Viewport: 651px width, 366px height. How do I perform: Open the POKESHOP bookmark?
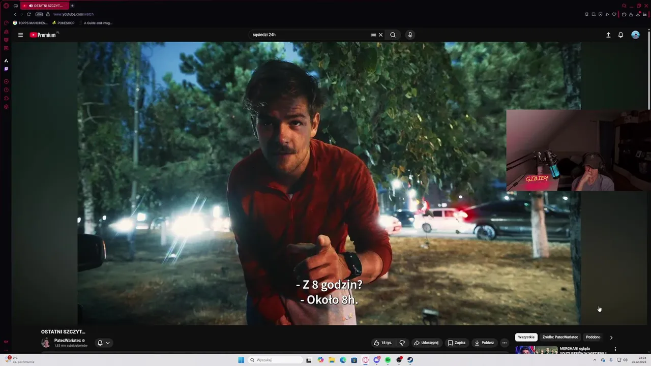click(x=63, y=23)
